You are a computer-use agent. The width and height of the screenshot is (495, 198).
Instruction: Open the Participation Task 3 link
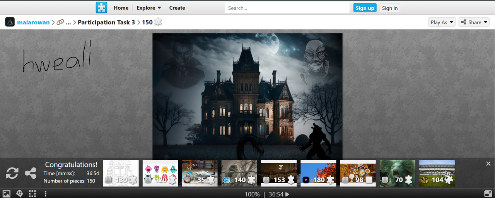coord(106,22)
